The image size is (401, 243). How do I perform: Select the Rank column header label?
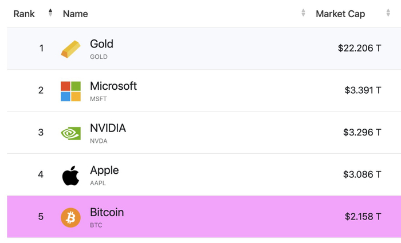click(24, 14)
